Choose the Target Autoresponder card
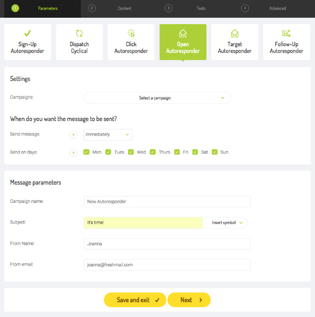315x317 pixels. point(235,42)
